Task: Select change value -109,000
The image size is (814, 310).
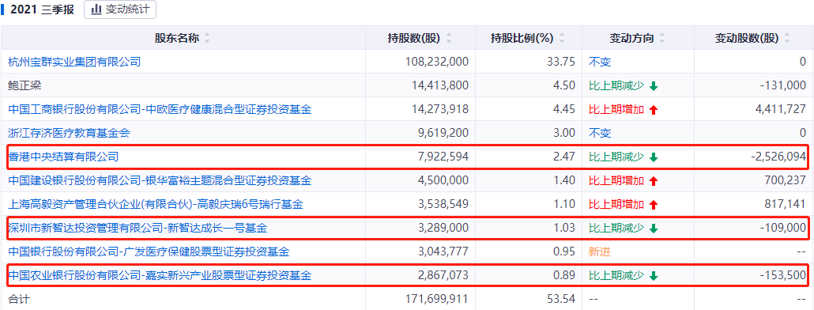Action: click(x=783, y=228)
